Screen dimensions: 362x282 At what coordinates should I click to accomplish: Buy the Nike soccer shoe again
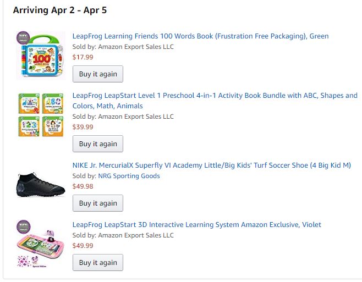(98, 203)
